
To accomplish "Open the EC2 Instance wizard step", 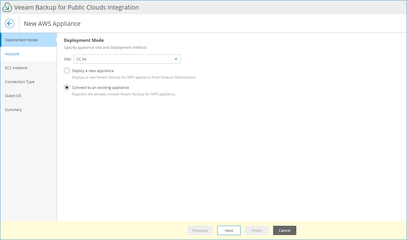I will tap(16, 67).
